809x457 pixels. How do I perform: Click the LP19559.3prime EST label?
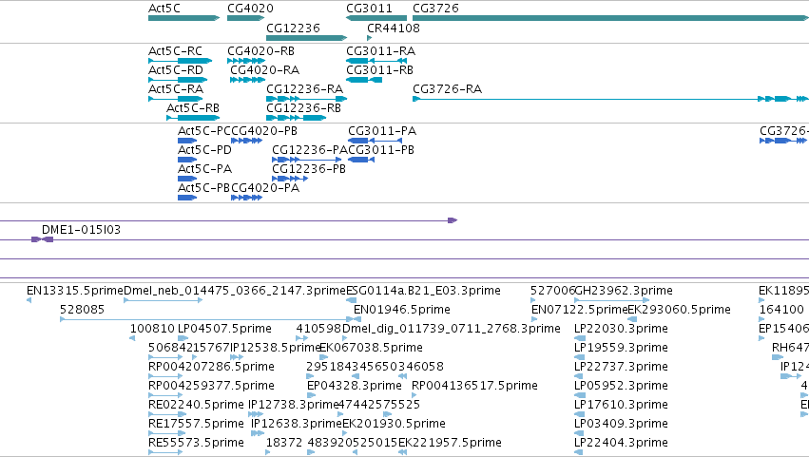[x=621, y=348]
